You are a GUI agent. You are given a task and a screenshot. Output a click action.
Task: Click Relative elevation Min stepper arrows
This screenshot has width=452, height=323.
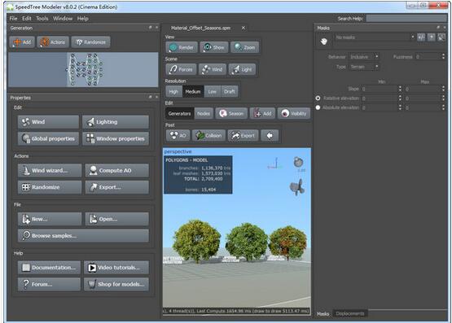point(400,98)
